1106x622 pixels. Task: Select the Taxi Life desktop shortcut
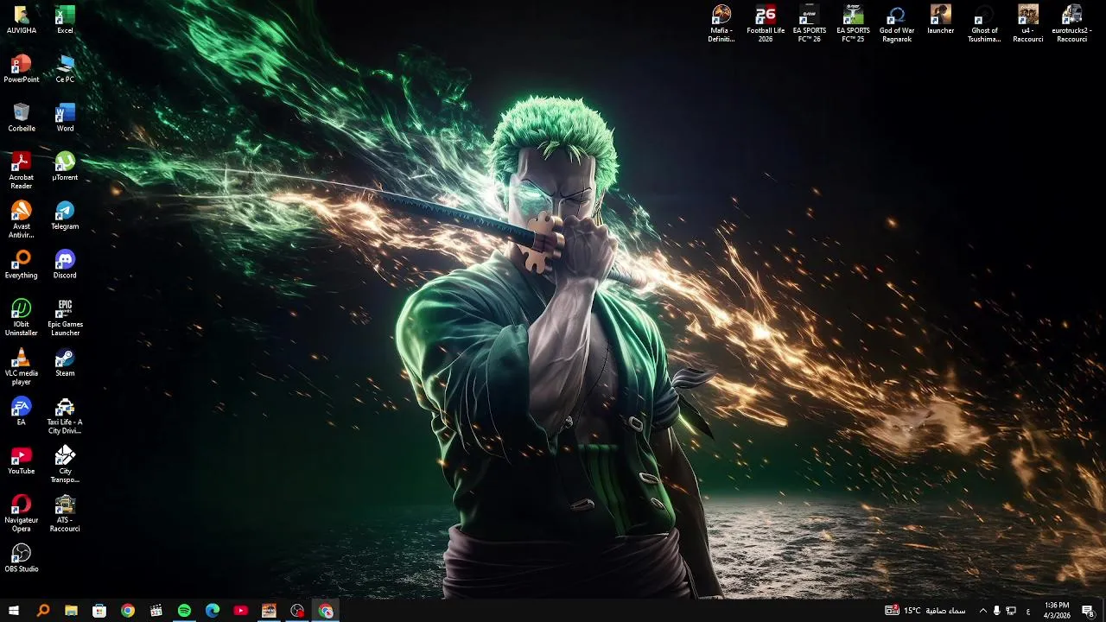tap(65, 416)
